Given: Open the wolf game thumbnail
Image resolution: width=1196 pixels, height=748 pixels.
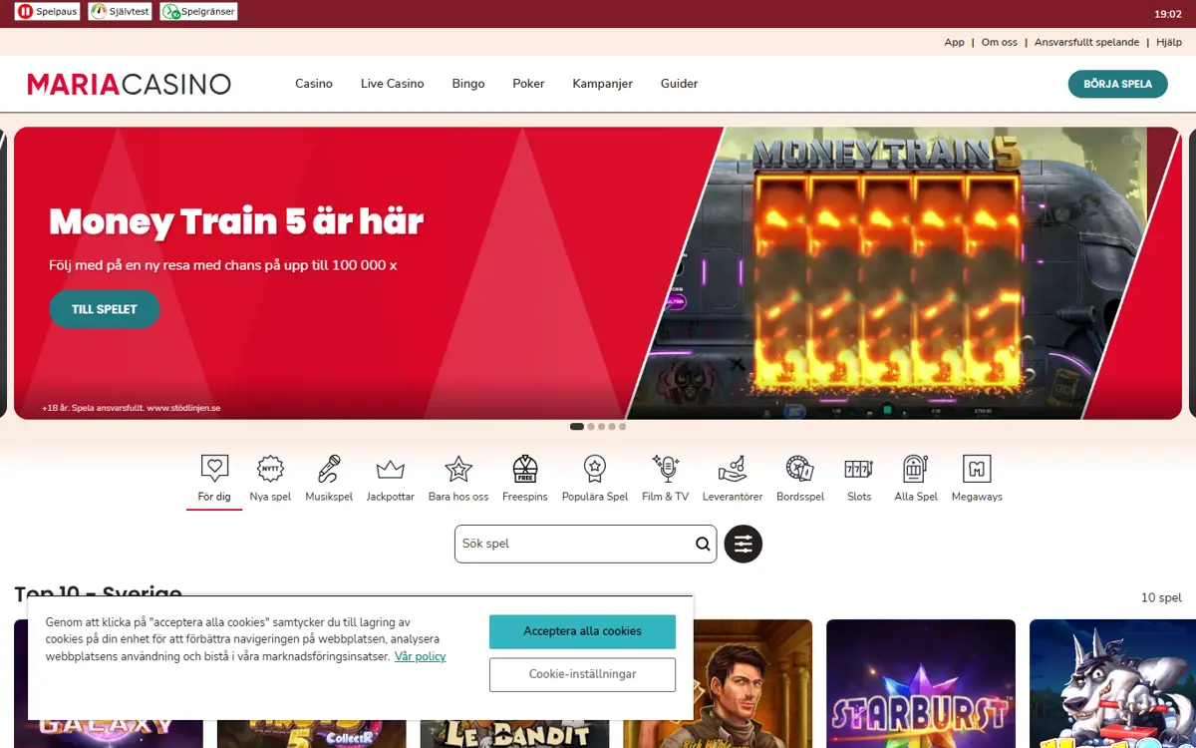Looking at the screenshot, I should point(1112,683).
